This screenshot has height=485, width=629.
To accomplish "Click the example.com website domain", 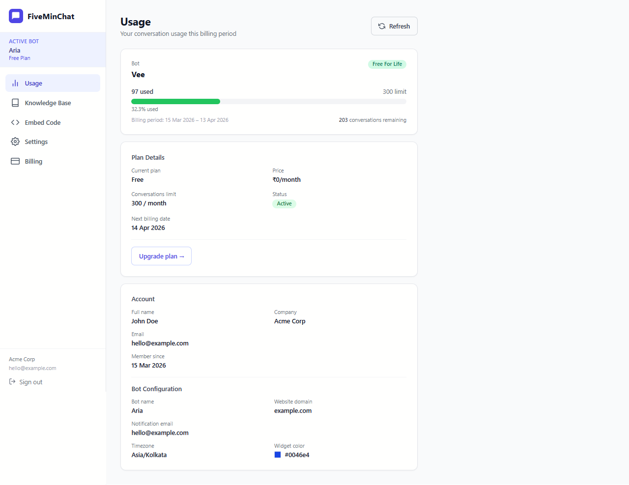I will [x=293, y=410].
